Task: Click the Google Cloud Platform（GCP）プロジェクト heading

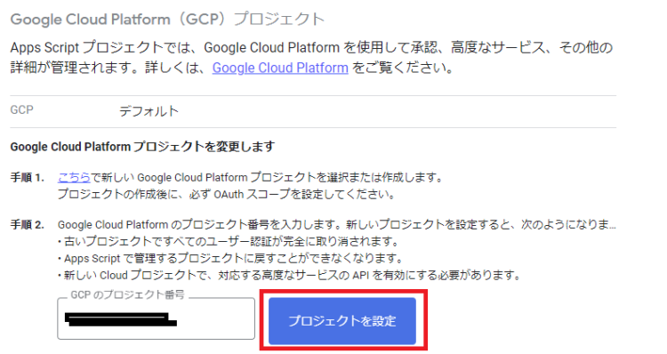Action: tap(167, 20)
